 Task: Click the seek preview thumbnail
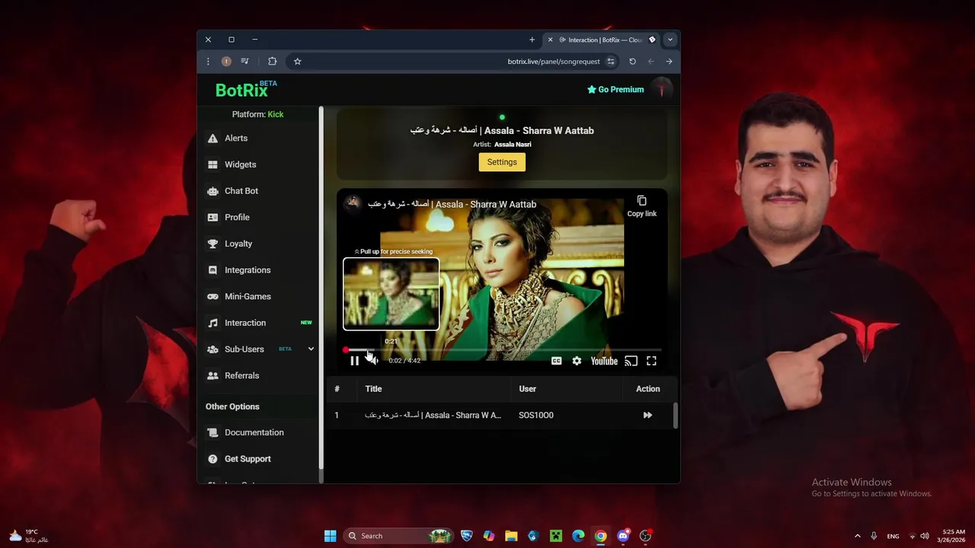point(391,294)
